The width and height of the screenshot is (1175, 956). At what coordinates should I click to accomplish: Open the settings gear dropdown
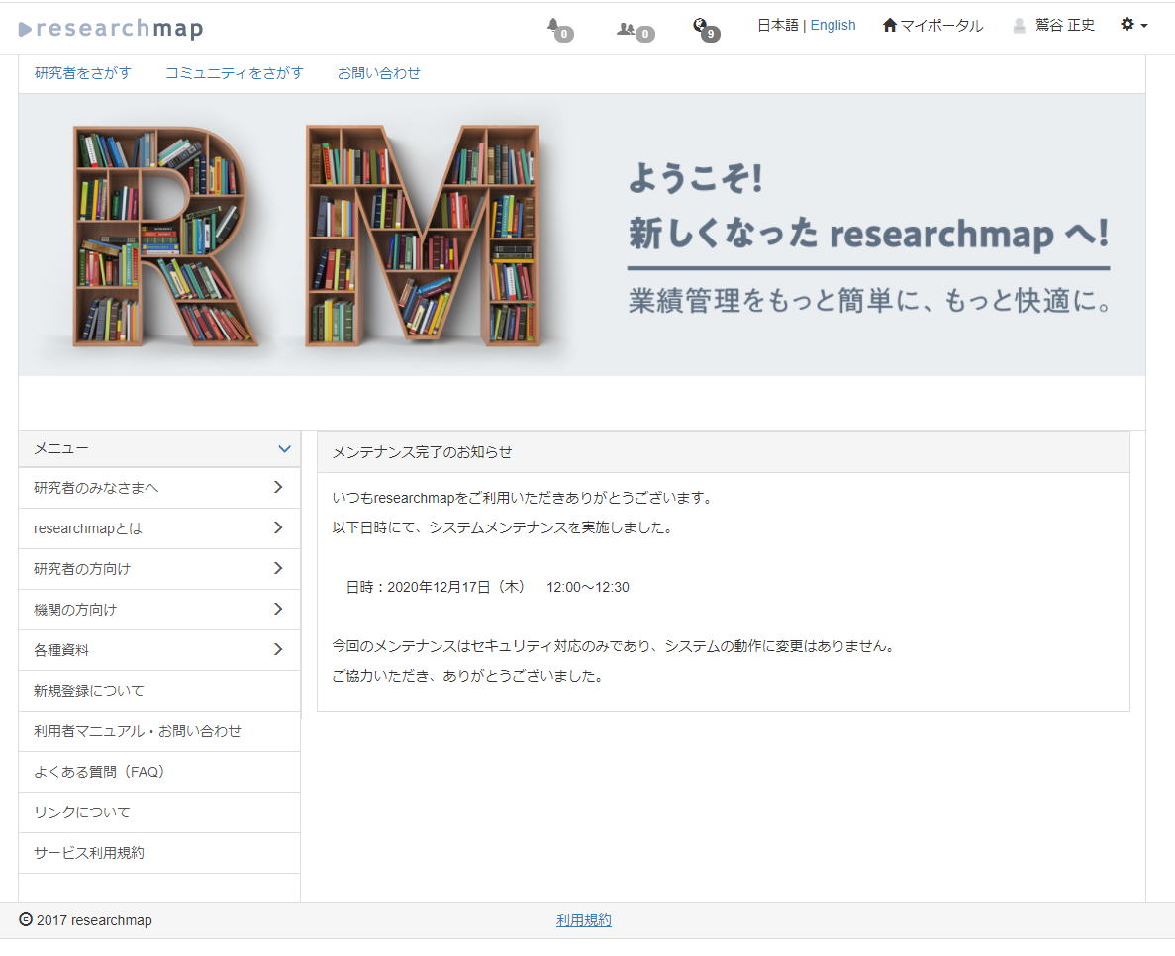coord(1133,25)
